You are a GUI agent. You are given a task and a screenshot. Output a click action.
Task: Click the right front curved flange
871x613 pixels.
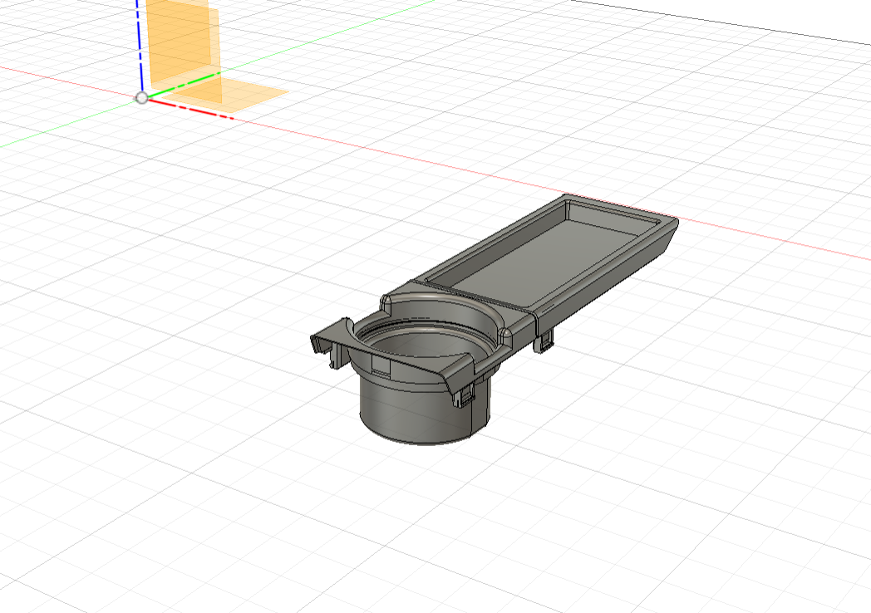[x=465, y=370]
